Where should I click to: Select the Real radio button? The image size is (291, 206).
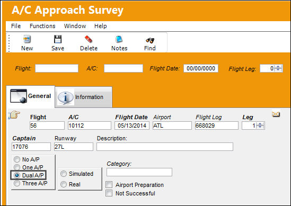click(64, 184)
